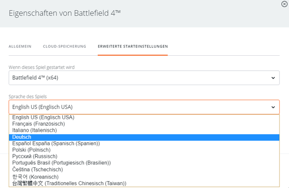
Task: Select Čeština (Tschechisch) language option
Action: (144, 169)
